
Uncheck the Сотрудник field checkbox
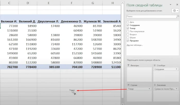point(128,25)
